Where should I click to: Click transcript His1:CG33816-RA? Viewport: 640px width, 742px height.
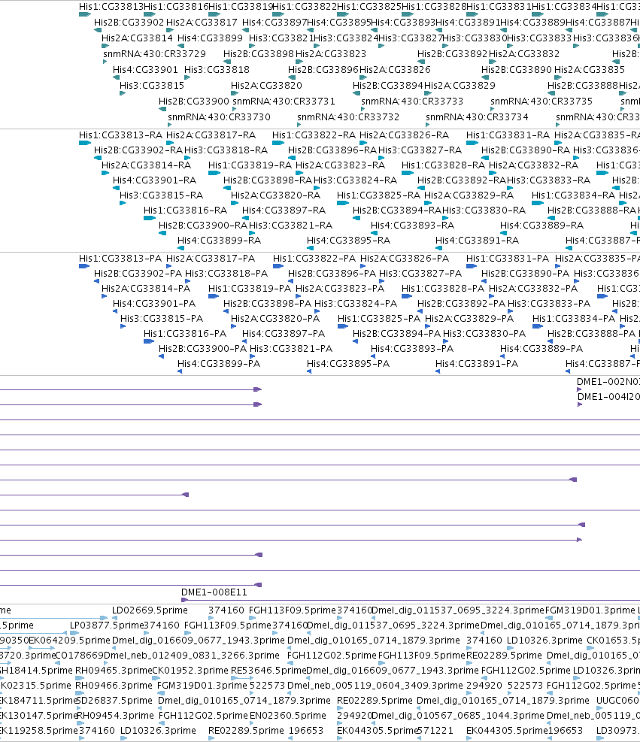185,210
